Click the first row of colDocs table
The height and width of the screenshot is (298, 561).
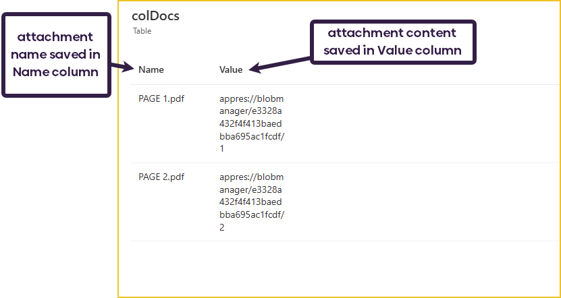point(345,123)
